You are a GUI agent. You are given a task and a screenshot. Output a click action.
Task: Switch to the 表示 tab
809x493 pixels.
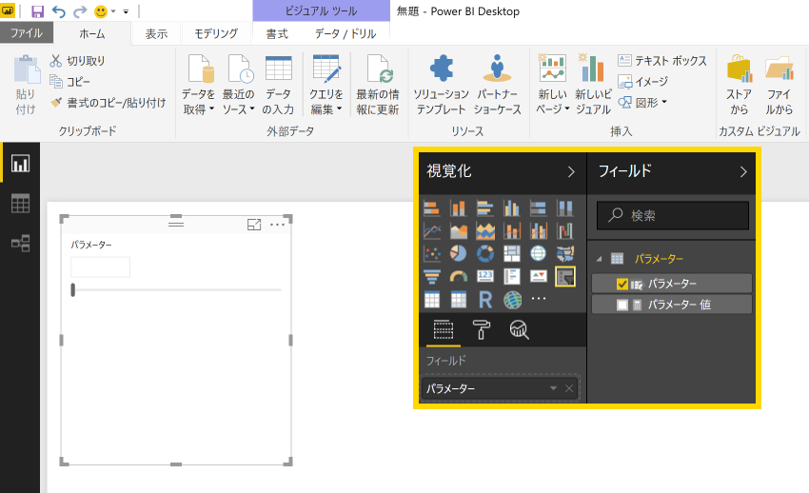pos(156,33)
